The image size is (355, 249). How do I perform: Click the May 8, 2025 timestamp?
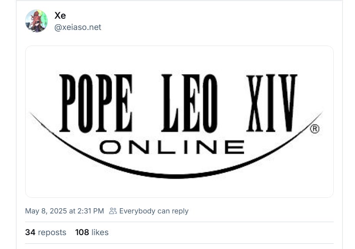(64, 211)
